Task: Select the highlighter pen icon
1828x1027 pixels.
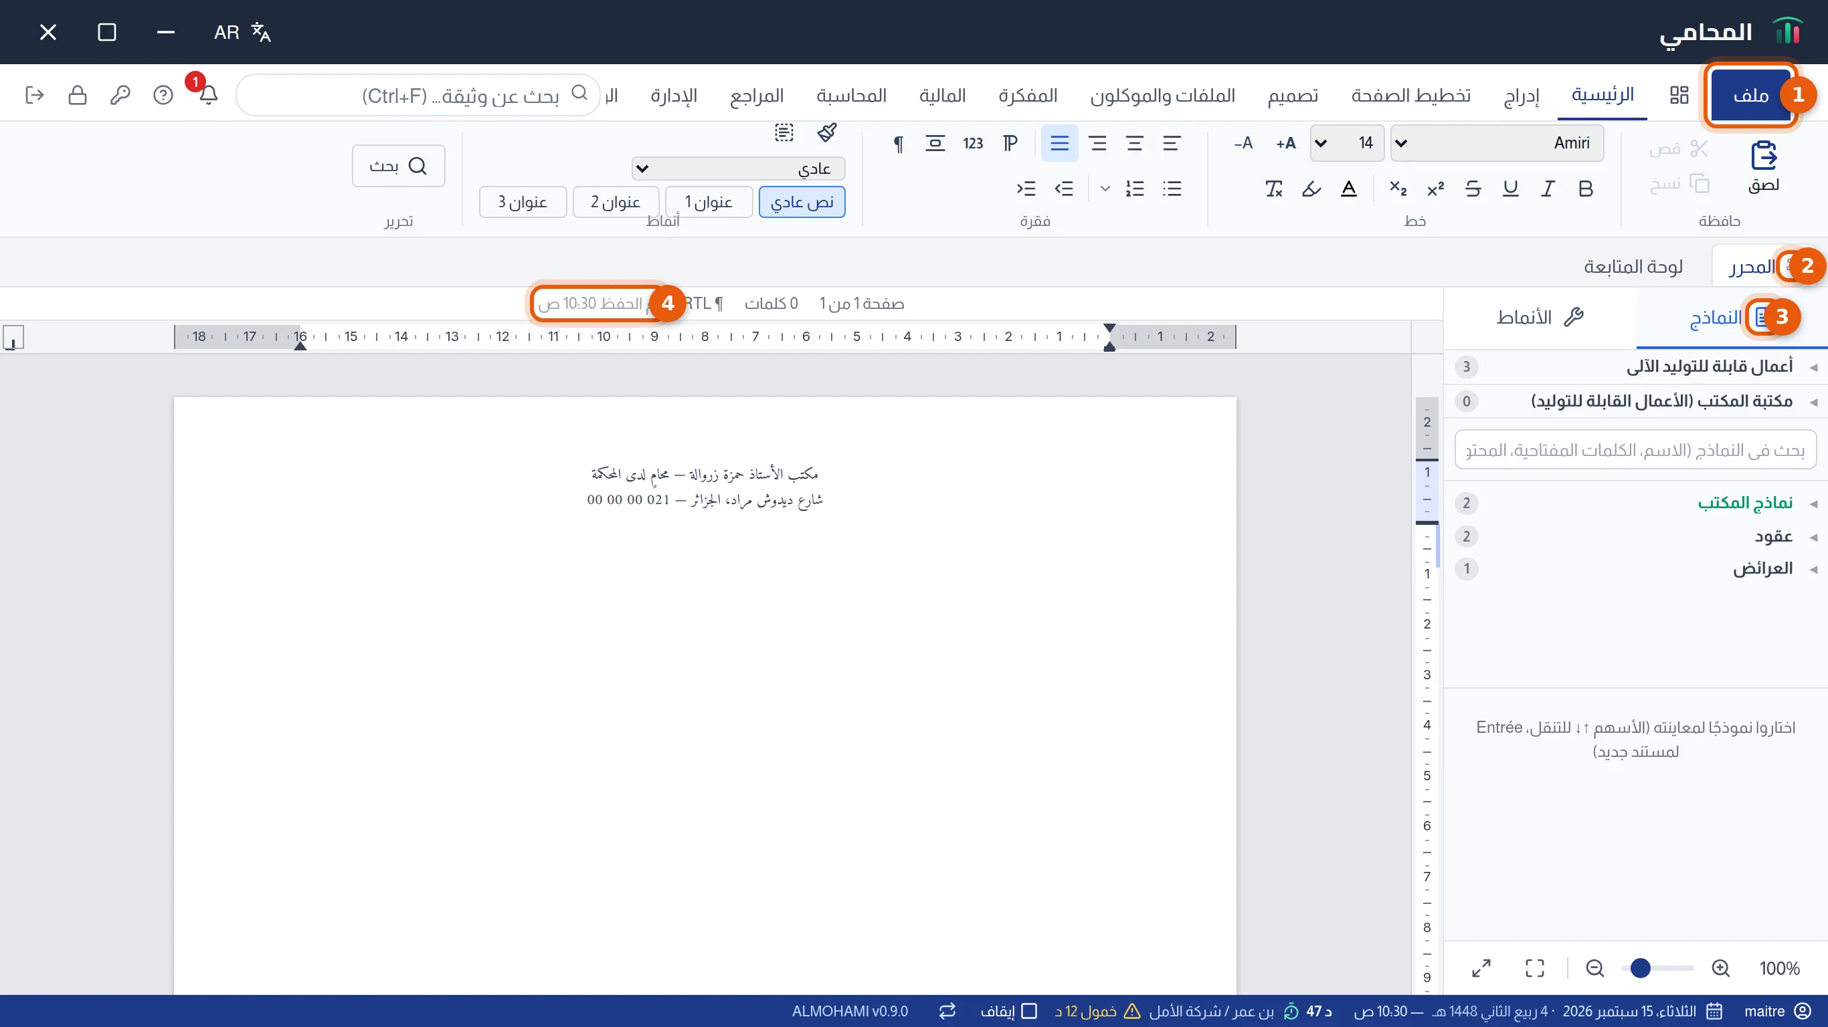Action: (x=1311, y=189)
